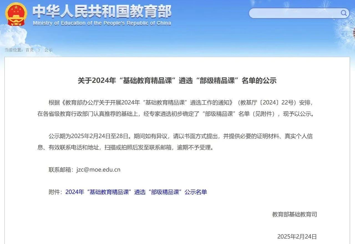Click the 2025年2月24日 publication date
This screenshot has height=244, width=355.
pos(297,236)
